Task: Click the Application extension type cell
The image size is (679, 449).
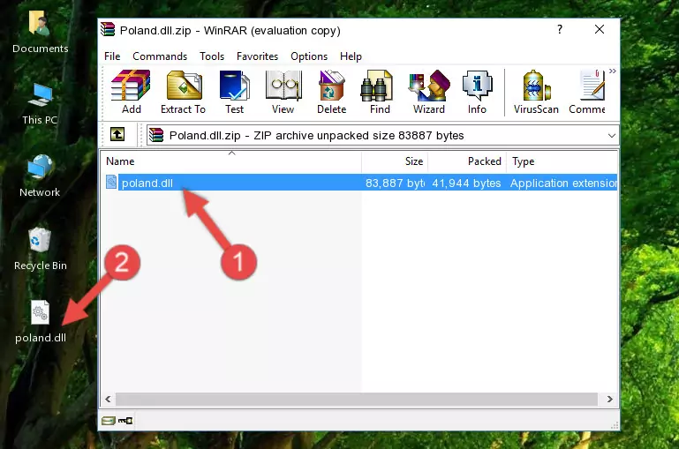Action: coord(564,183)
